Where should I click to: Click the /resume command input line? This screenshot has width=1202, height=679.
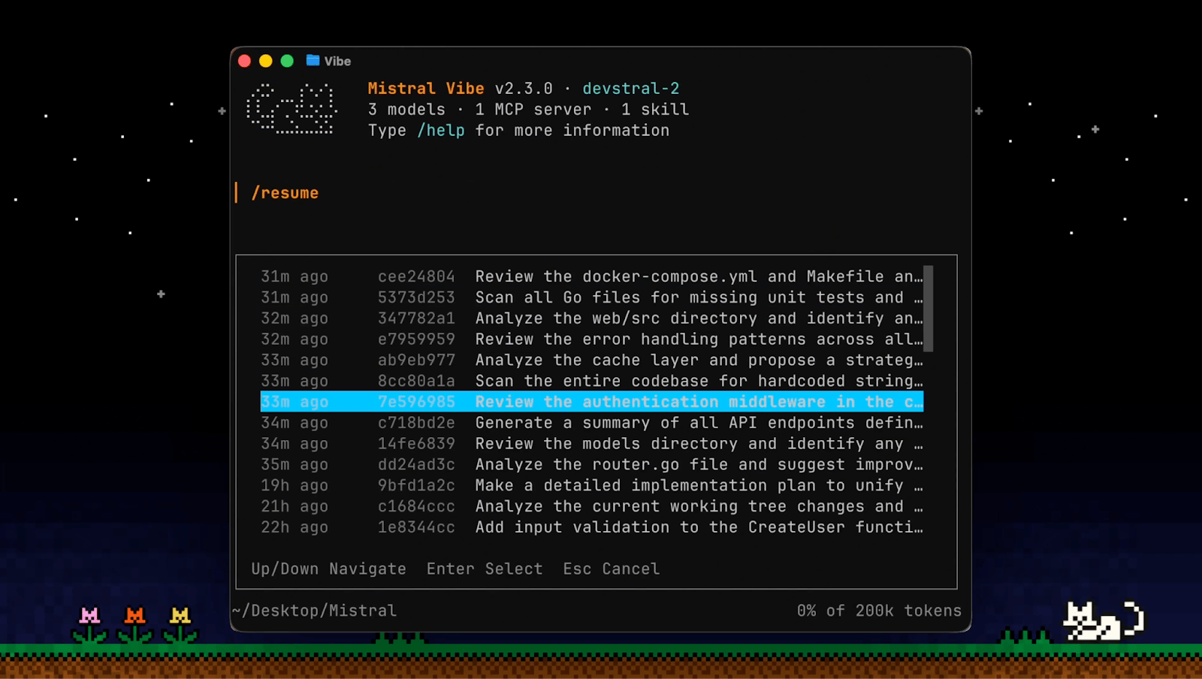pyautogui.click(x=285, y=193)
